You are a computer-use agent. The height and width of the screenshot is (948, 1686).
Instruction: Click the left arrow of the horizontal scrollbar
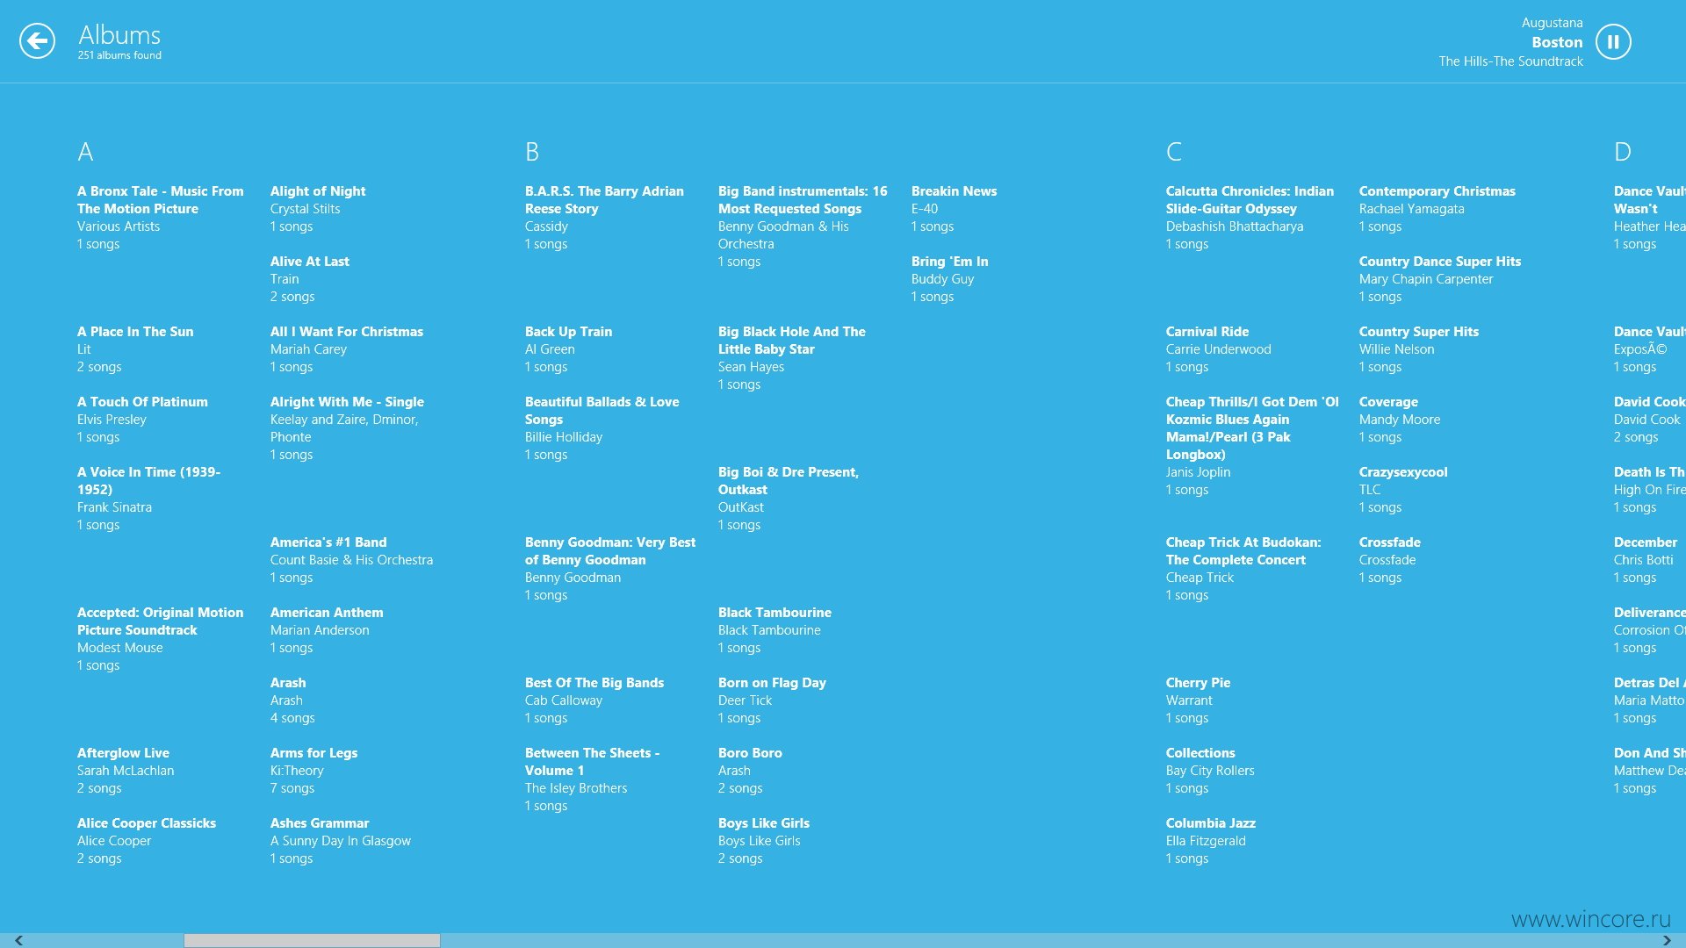pos(18,940)
